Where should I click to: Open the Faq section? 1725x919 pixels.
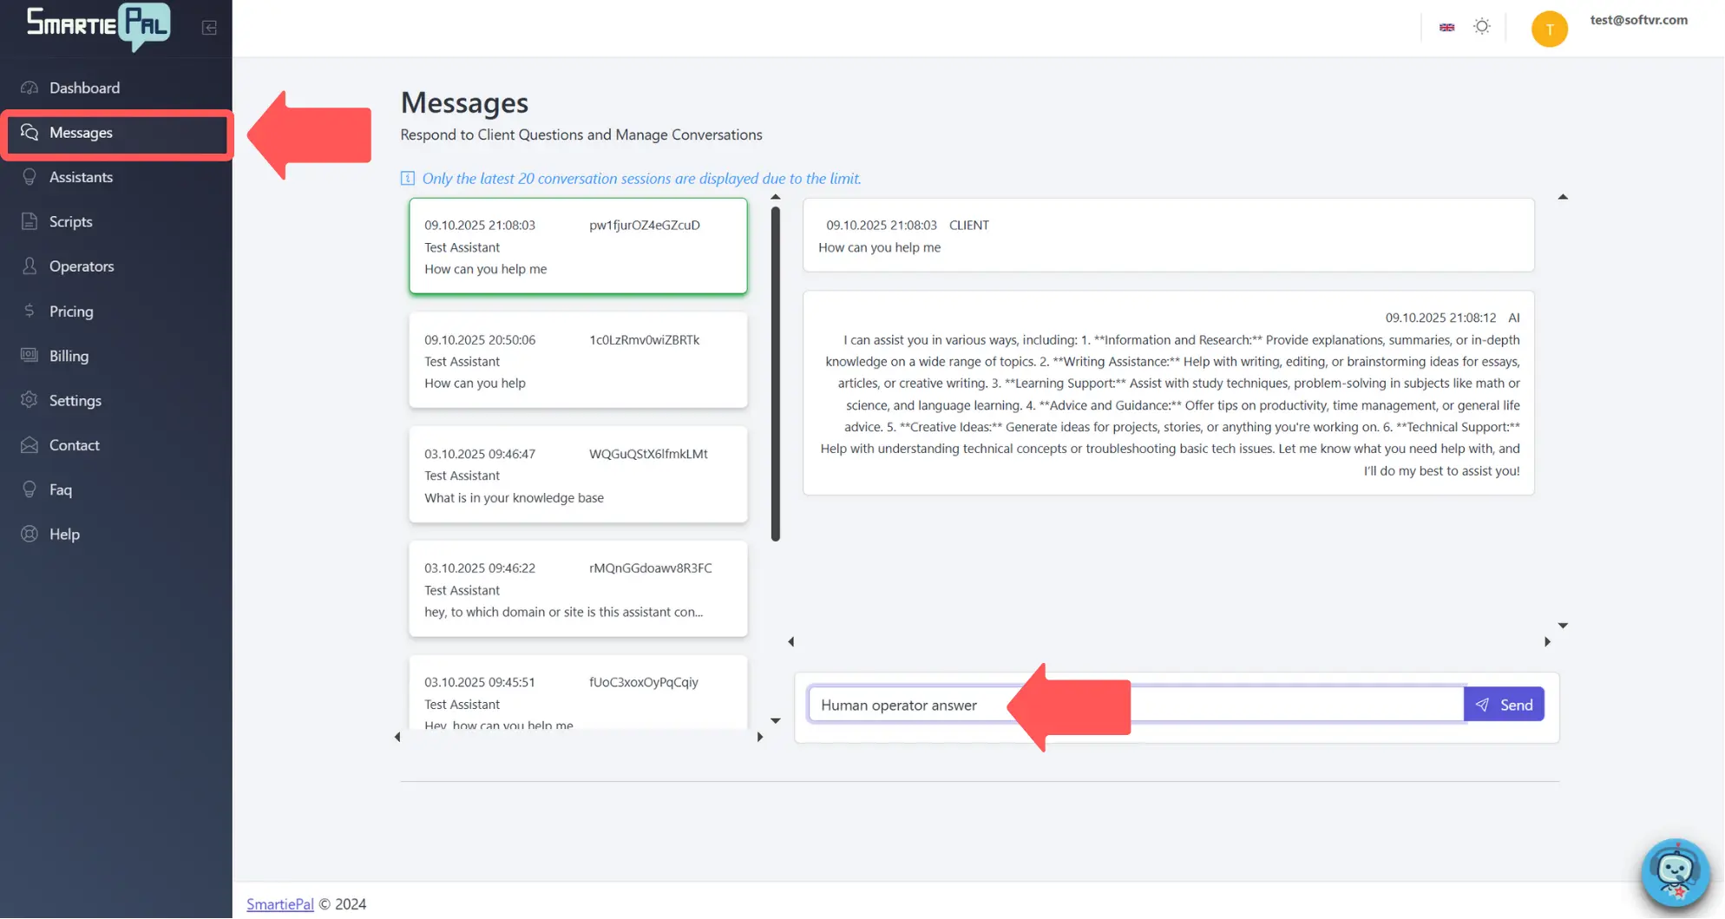[61, 489]
